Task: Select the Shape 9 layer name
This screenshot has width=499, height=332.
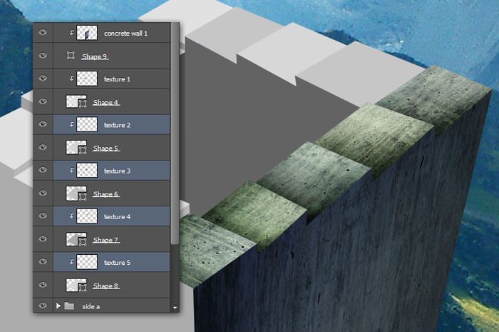Action: [x=95, y=56]
